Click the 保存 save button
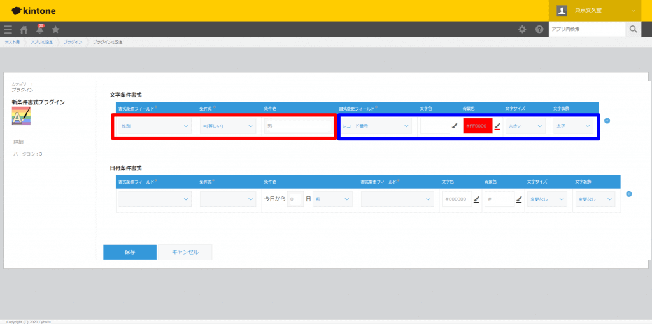This screenshot has height=324, width=652. (x=130, y=252)
